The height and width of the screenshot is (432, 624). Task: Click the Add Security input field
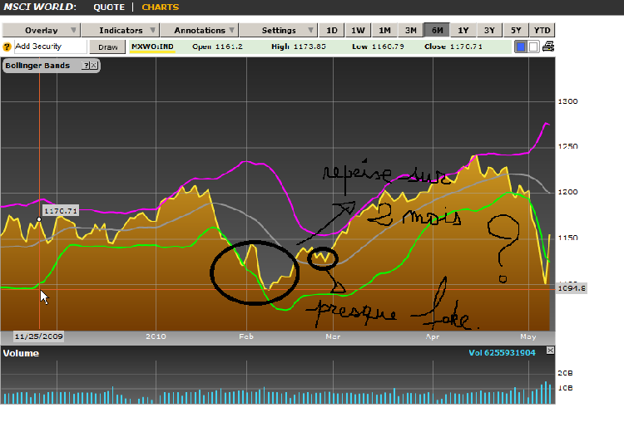pyautogui.click(x=50, y=47)
